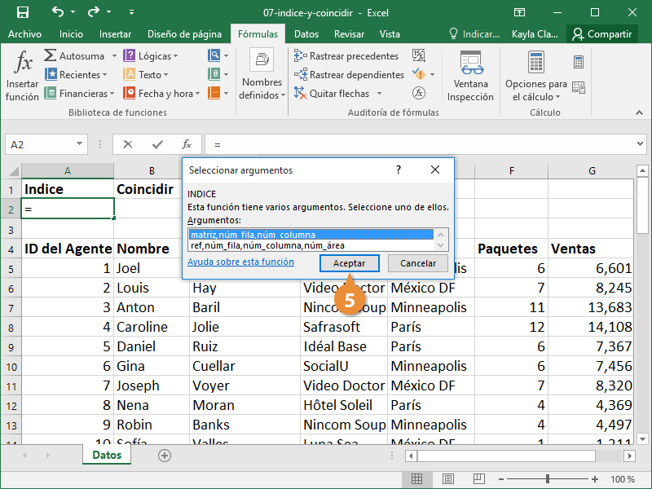The image size is (652, 489).
Task: Click Rastrear dependientes icon
Action: point(301,75)
